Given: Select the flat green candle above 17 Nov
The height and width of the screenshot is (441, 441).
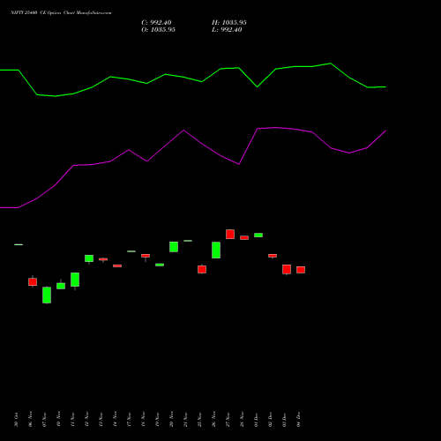Looking at the screenshot, I should 131,251.
